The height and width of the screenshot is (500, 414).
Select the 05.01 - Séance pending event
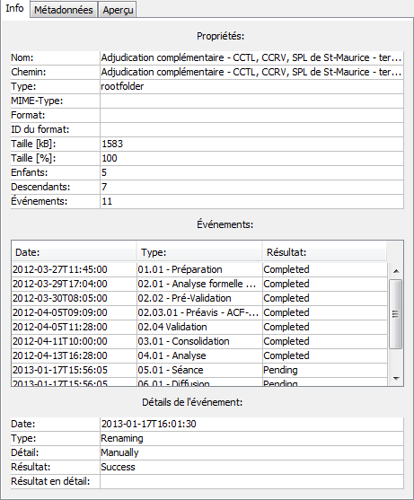point(199,370)
